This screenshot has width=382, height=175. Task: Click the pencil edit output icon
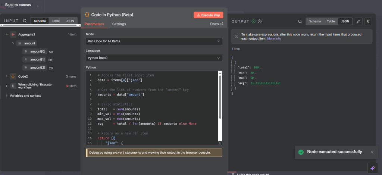pyautogui.click(x=358, y=22)
